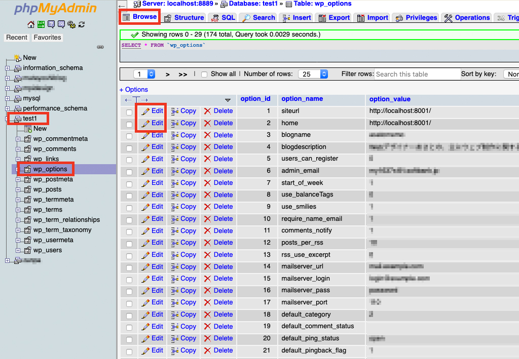The height and width of the screenshot is (359, 519).
Task: Click the table icon beside wp_comments
Action: 28,149
